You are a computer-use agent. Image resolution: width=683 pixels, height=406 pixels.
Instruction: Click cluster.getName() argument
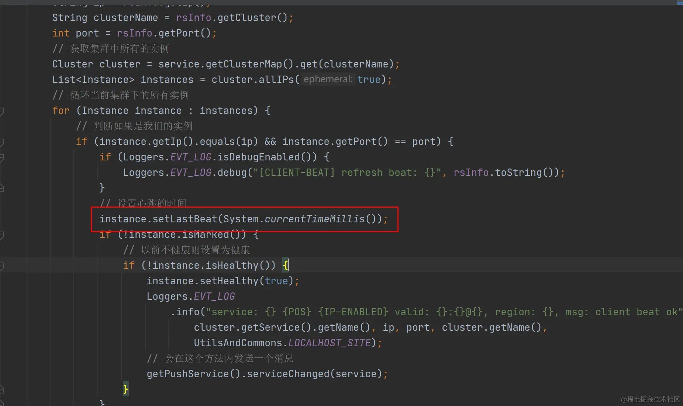pyautogui.click(x=491, y=327)
